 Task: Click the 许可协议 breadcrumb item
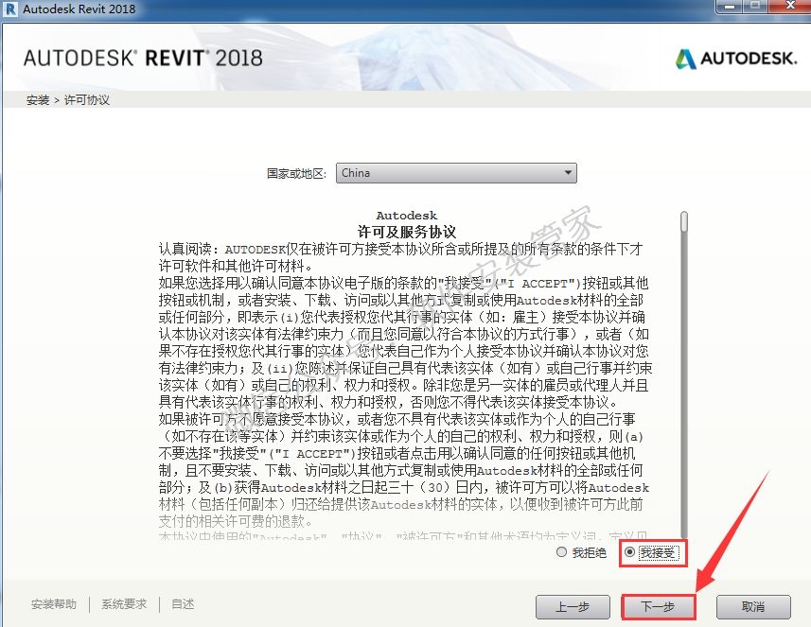87,99
